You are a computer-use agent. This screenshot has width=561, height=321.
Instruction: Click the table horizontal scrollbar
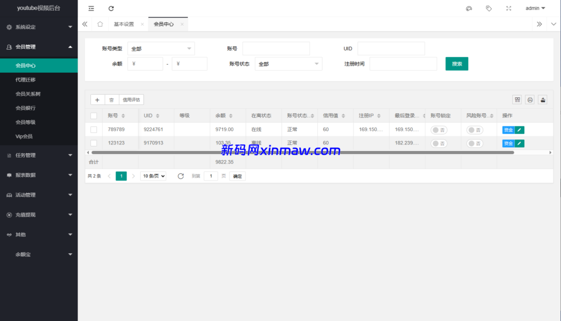pyautogui.click(x=302, y=153)
